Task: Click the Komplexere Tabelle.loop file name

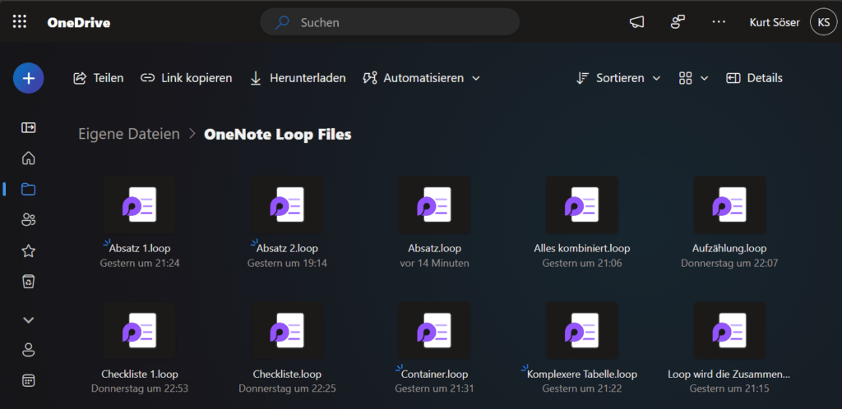Action: tap(582, 374)
